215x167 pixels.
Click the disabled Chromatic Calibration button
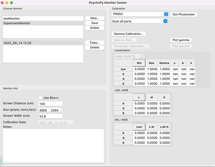130,46
